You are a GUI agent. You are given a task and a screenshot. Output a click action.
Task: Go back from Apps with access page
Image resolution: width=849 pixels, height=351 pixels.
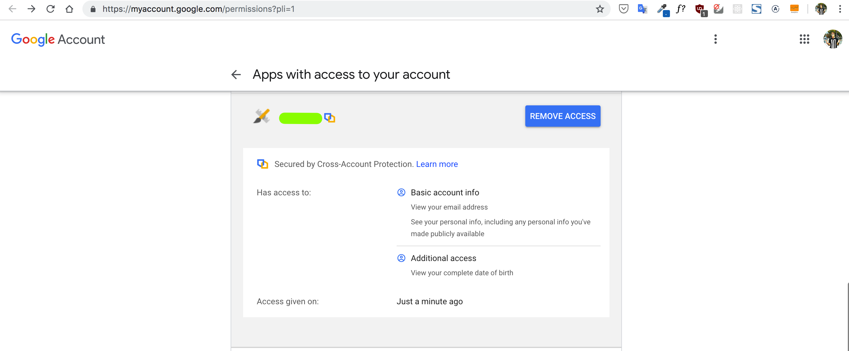236,75
